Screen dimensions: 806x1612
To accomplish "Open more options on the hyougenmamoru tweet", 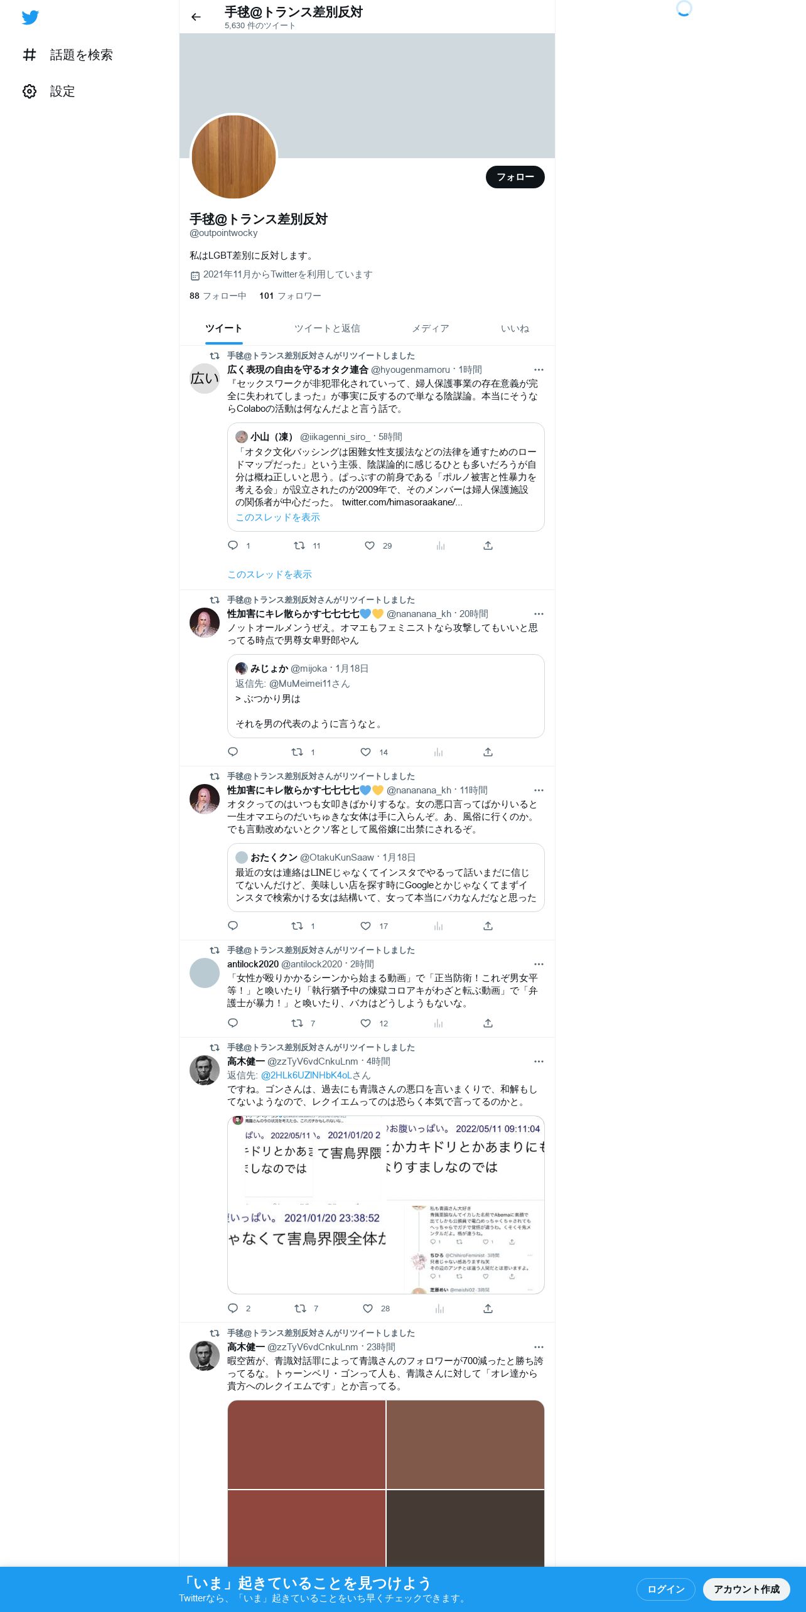I will click(539, 370).
